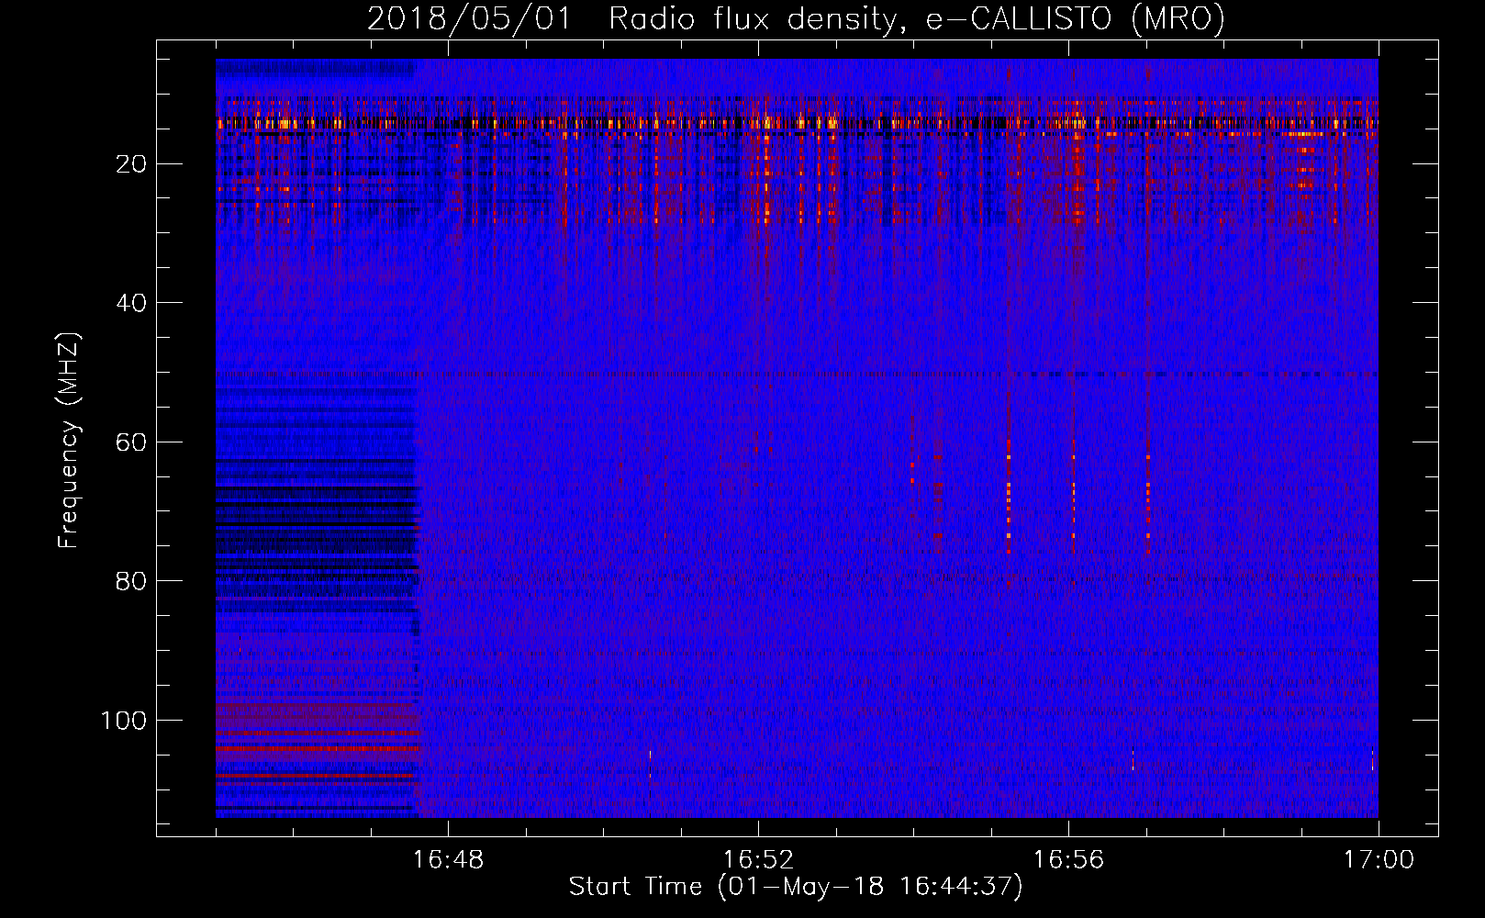Click the time tick label "16:52"

click(758, 860)
